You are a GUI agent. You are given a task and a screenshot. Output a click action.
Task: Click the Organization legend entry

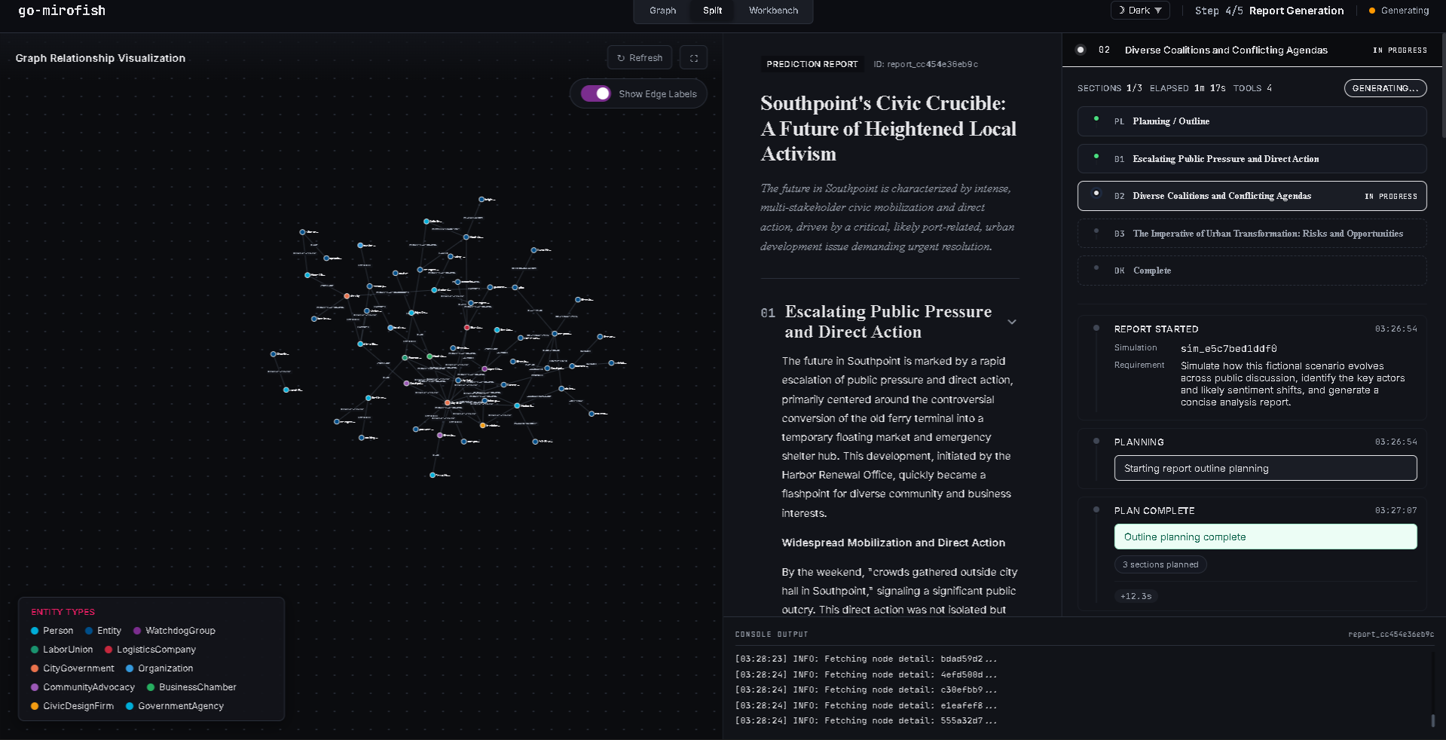click(159, 668)
